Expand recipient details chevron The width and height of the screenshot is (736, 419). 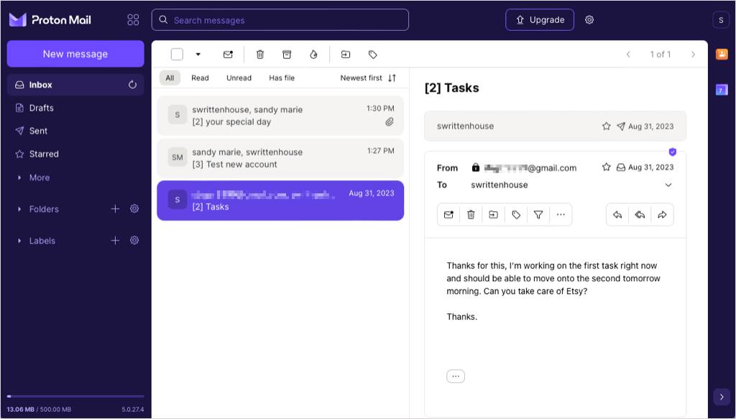pos(668,185)
